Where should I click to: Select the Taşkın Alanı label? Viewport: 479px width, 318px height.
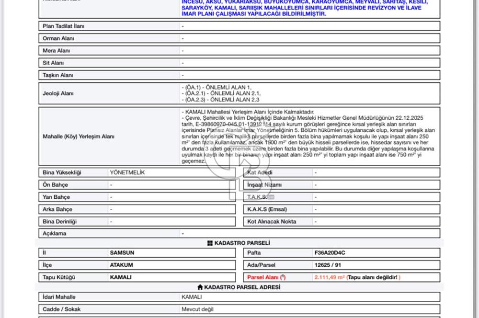pos(58,75)
